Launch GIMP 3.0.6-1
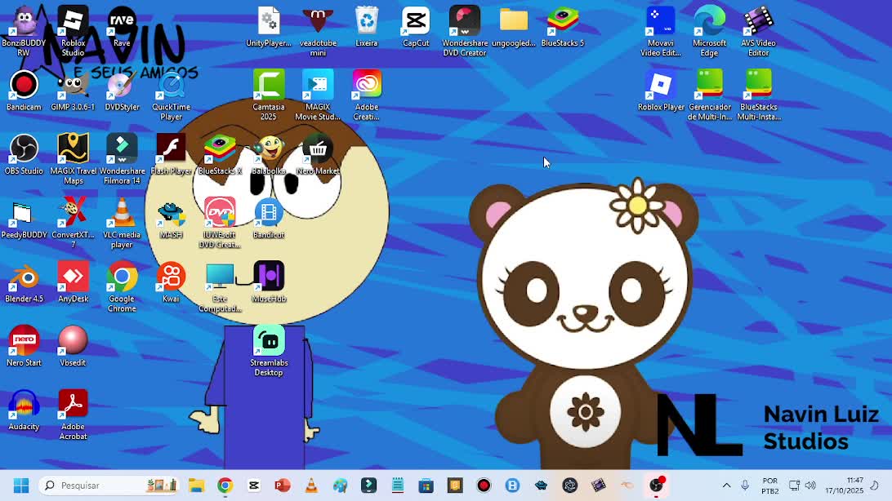892x501 pixels. pyautogui.click(x=73, y=86)
